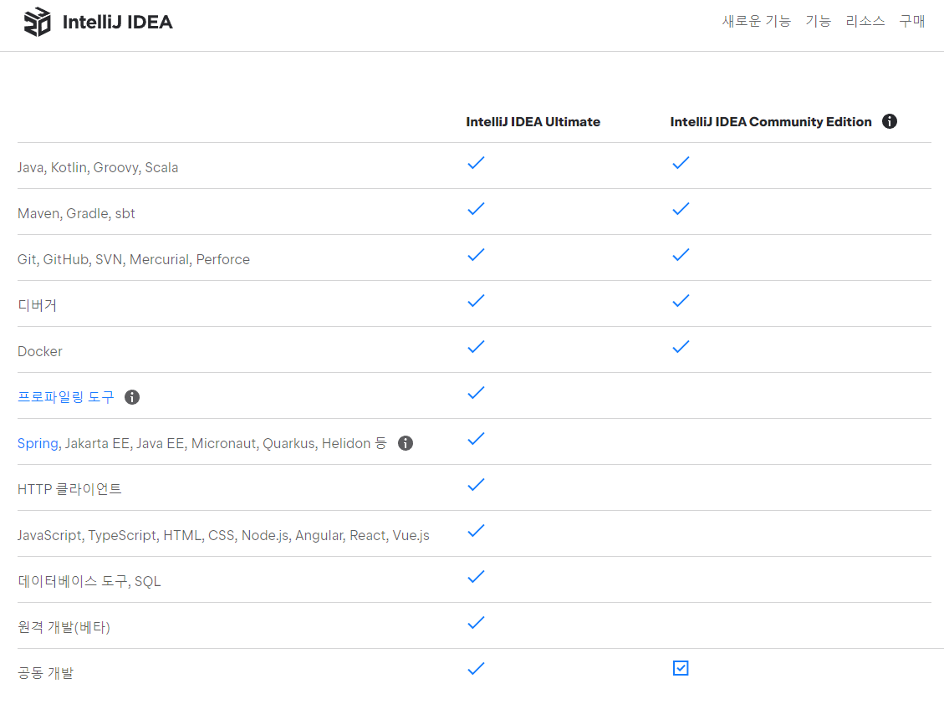The image size is (944, 704).
Task: Select the HTTP 클라이언트 row label
Action: pyautogui.click(x=69, y=489)
